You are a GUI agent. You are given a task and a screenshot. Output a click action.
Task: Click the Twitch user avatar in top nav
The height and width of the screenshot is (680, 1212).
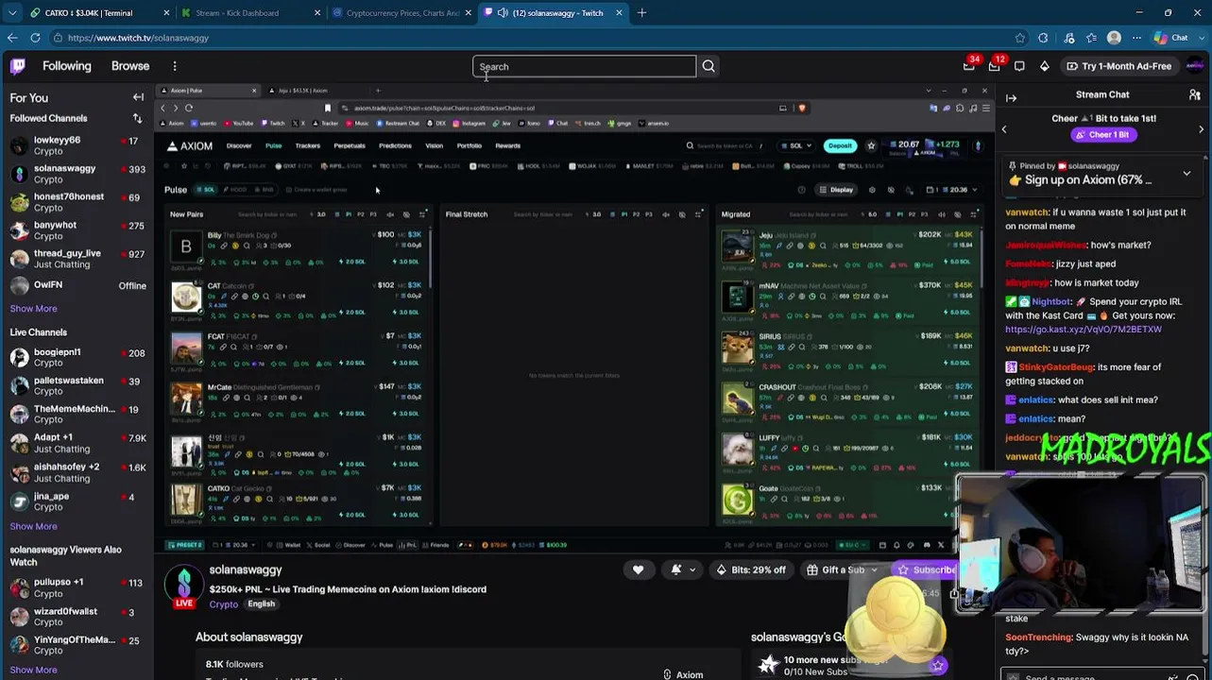pos(1194,66)
